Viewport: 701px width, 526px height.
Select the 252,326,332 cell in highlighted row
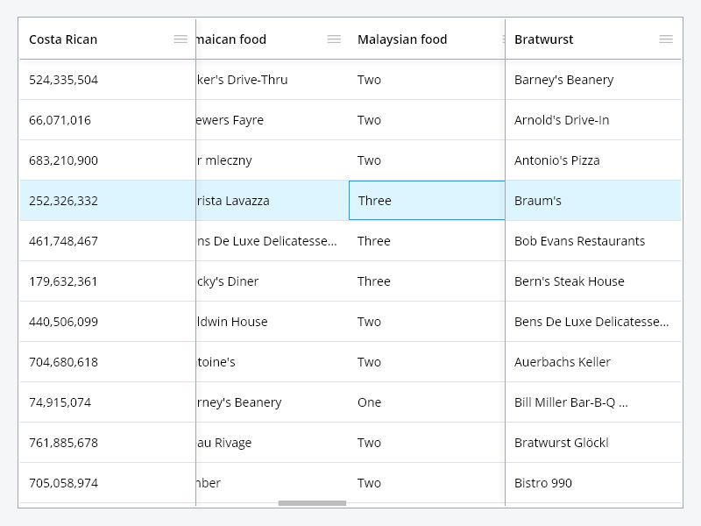(107, 201)
